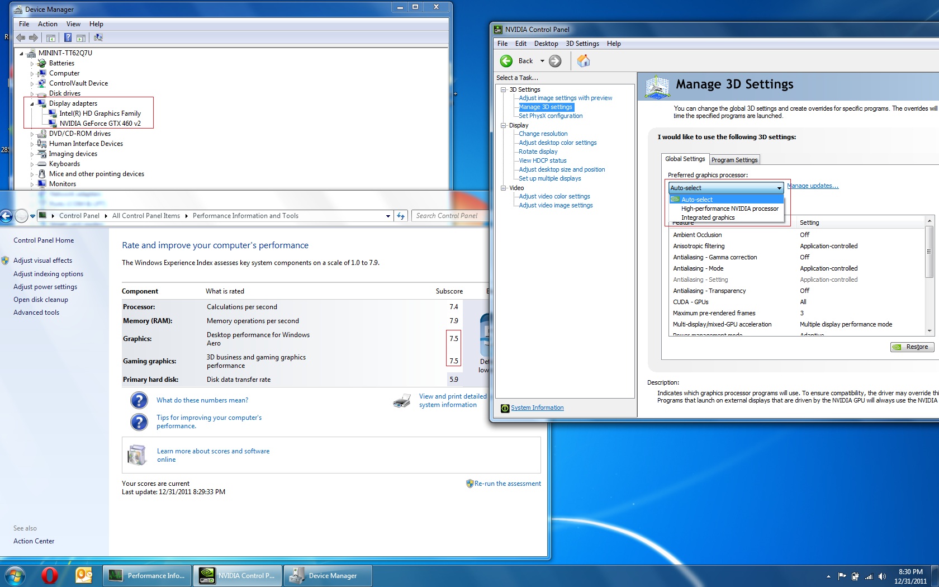This screenshot has width=939, height=587.
Task: Click the settings list vertical scrollbar
Action: [x=929, y=276]
